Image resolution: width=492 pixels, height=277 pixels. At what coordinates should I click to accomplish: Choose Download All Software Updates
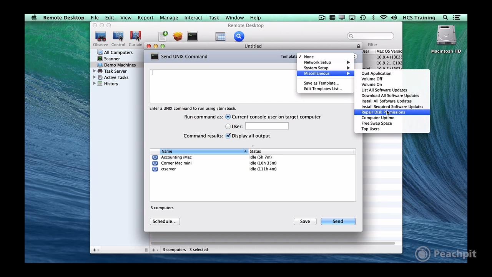[392, 96]
